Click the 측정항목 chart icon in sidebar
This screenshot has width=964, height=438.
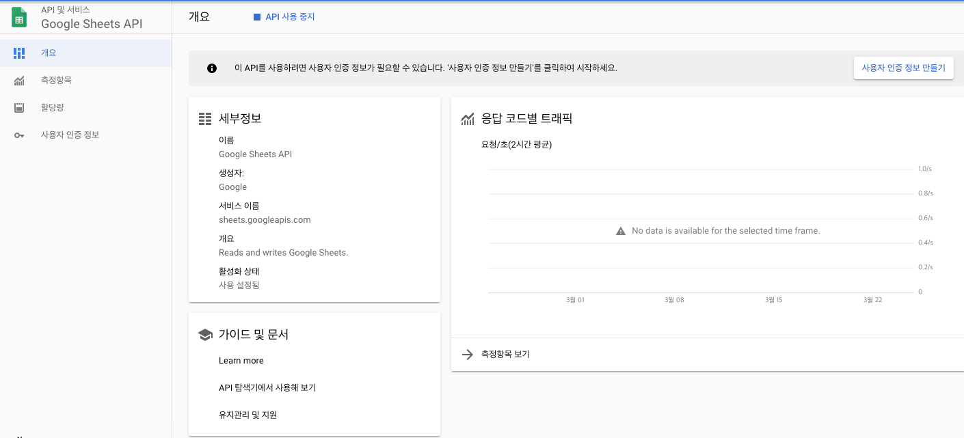[19, 81]
